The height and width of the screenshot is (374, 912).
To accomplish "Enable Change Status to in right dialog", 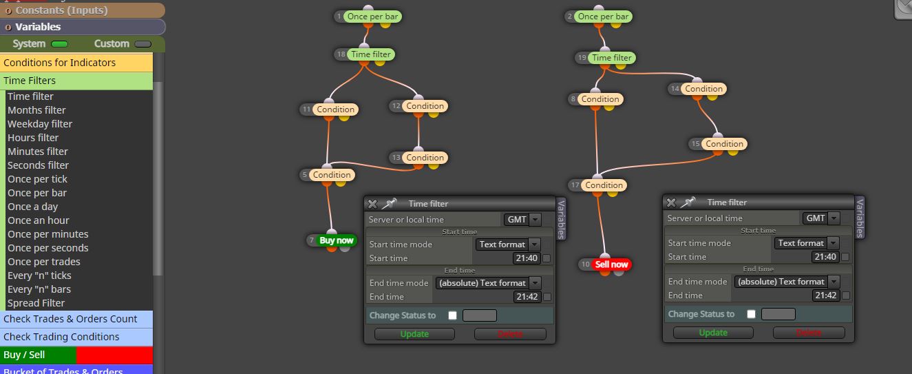I will click(751, 314).
